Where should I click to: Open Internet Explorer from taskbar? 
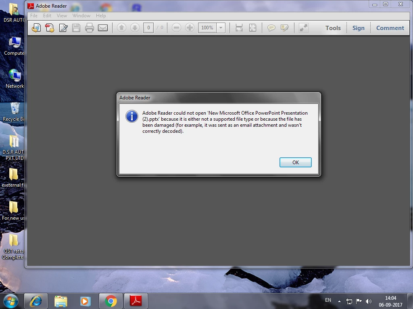click(36, 301)
